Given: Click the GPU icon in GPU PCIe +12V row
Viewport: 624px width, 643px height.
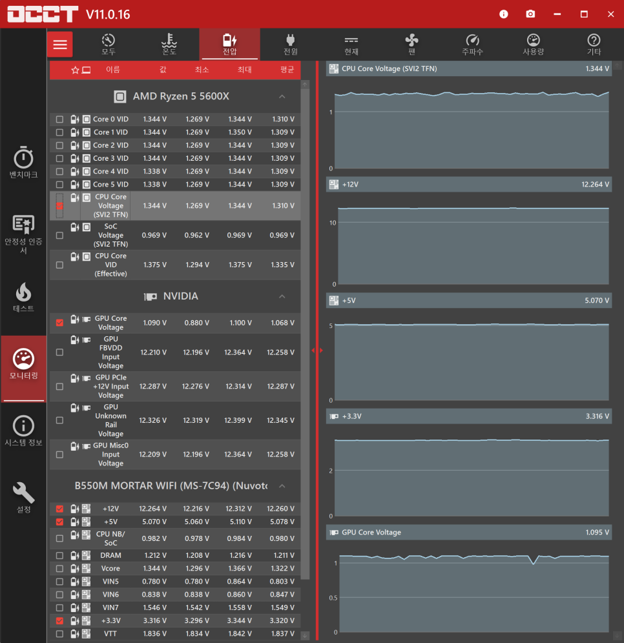Looking at the screenshot, I should coord(87,378).
